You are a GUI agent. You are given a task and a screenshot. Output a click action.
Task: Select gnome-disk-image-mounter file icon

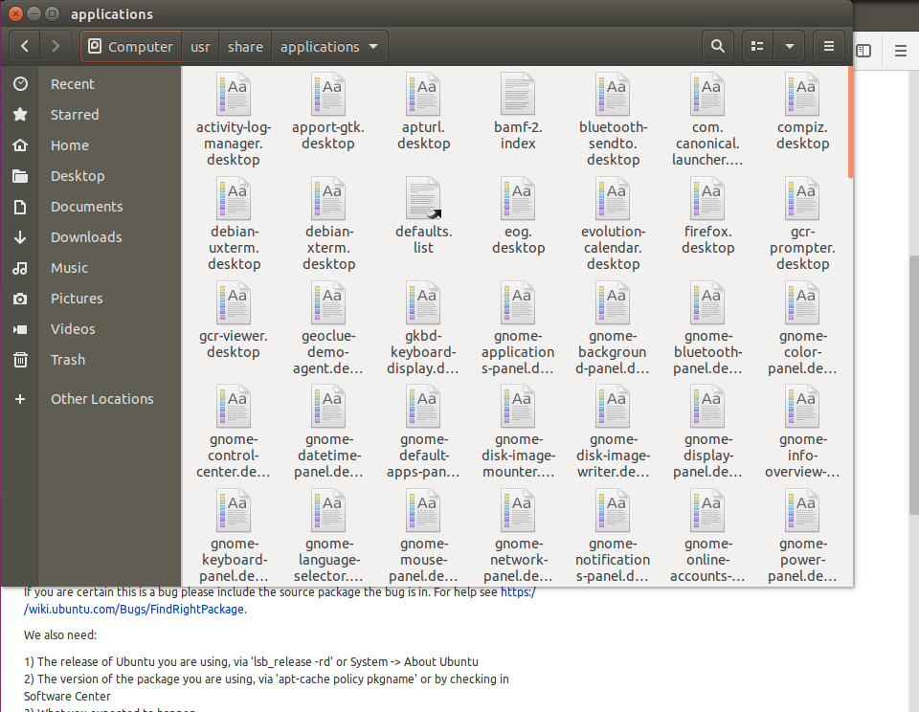click(518, 406)
